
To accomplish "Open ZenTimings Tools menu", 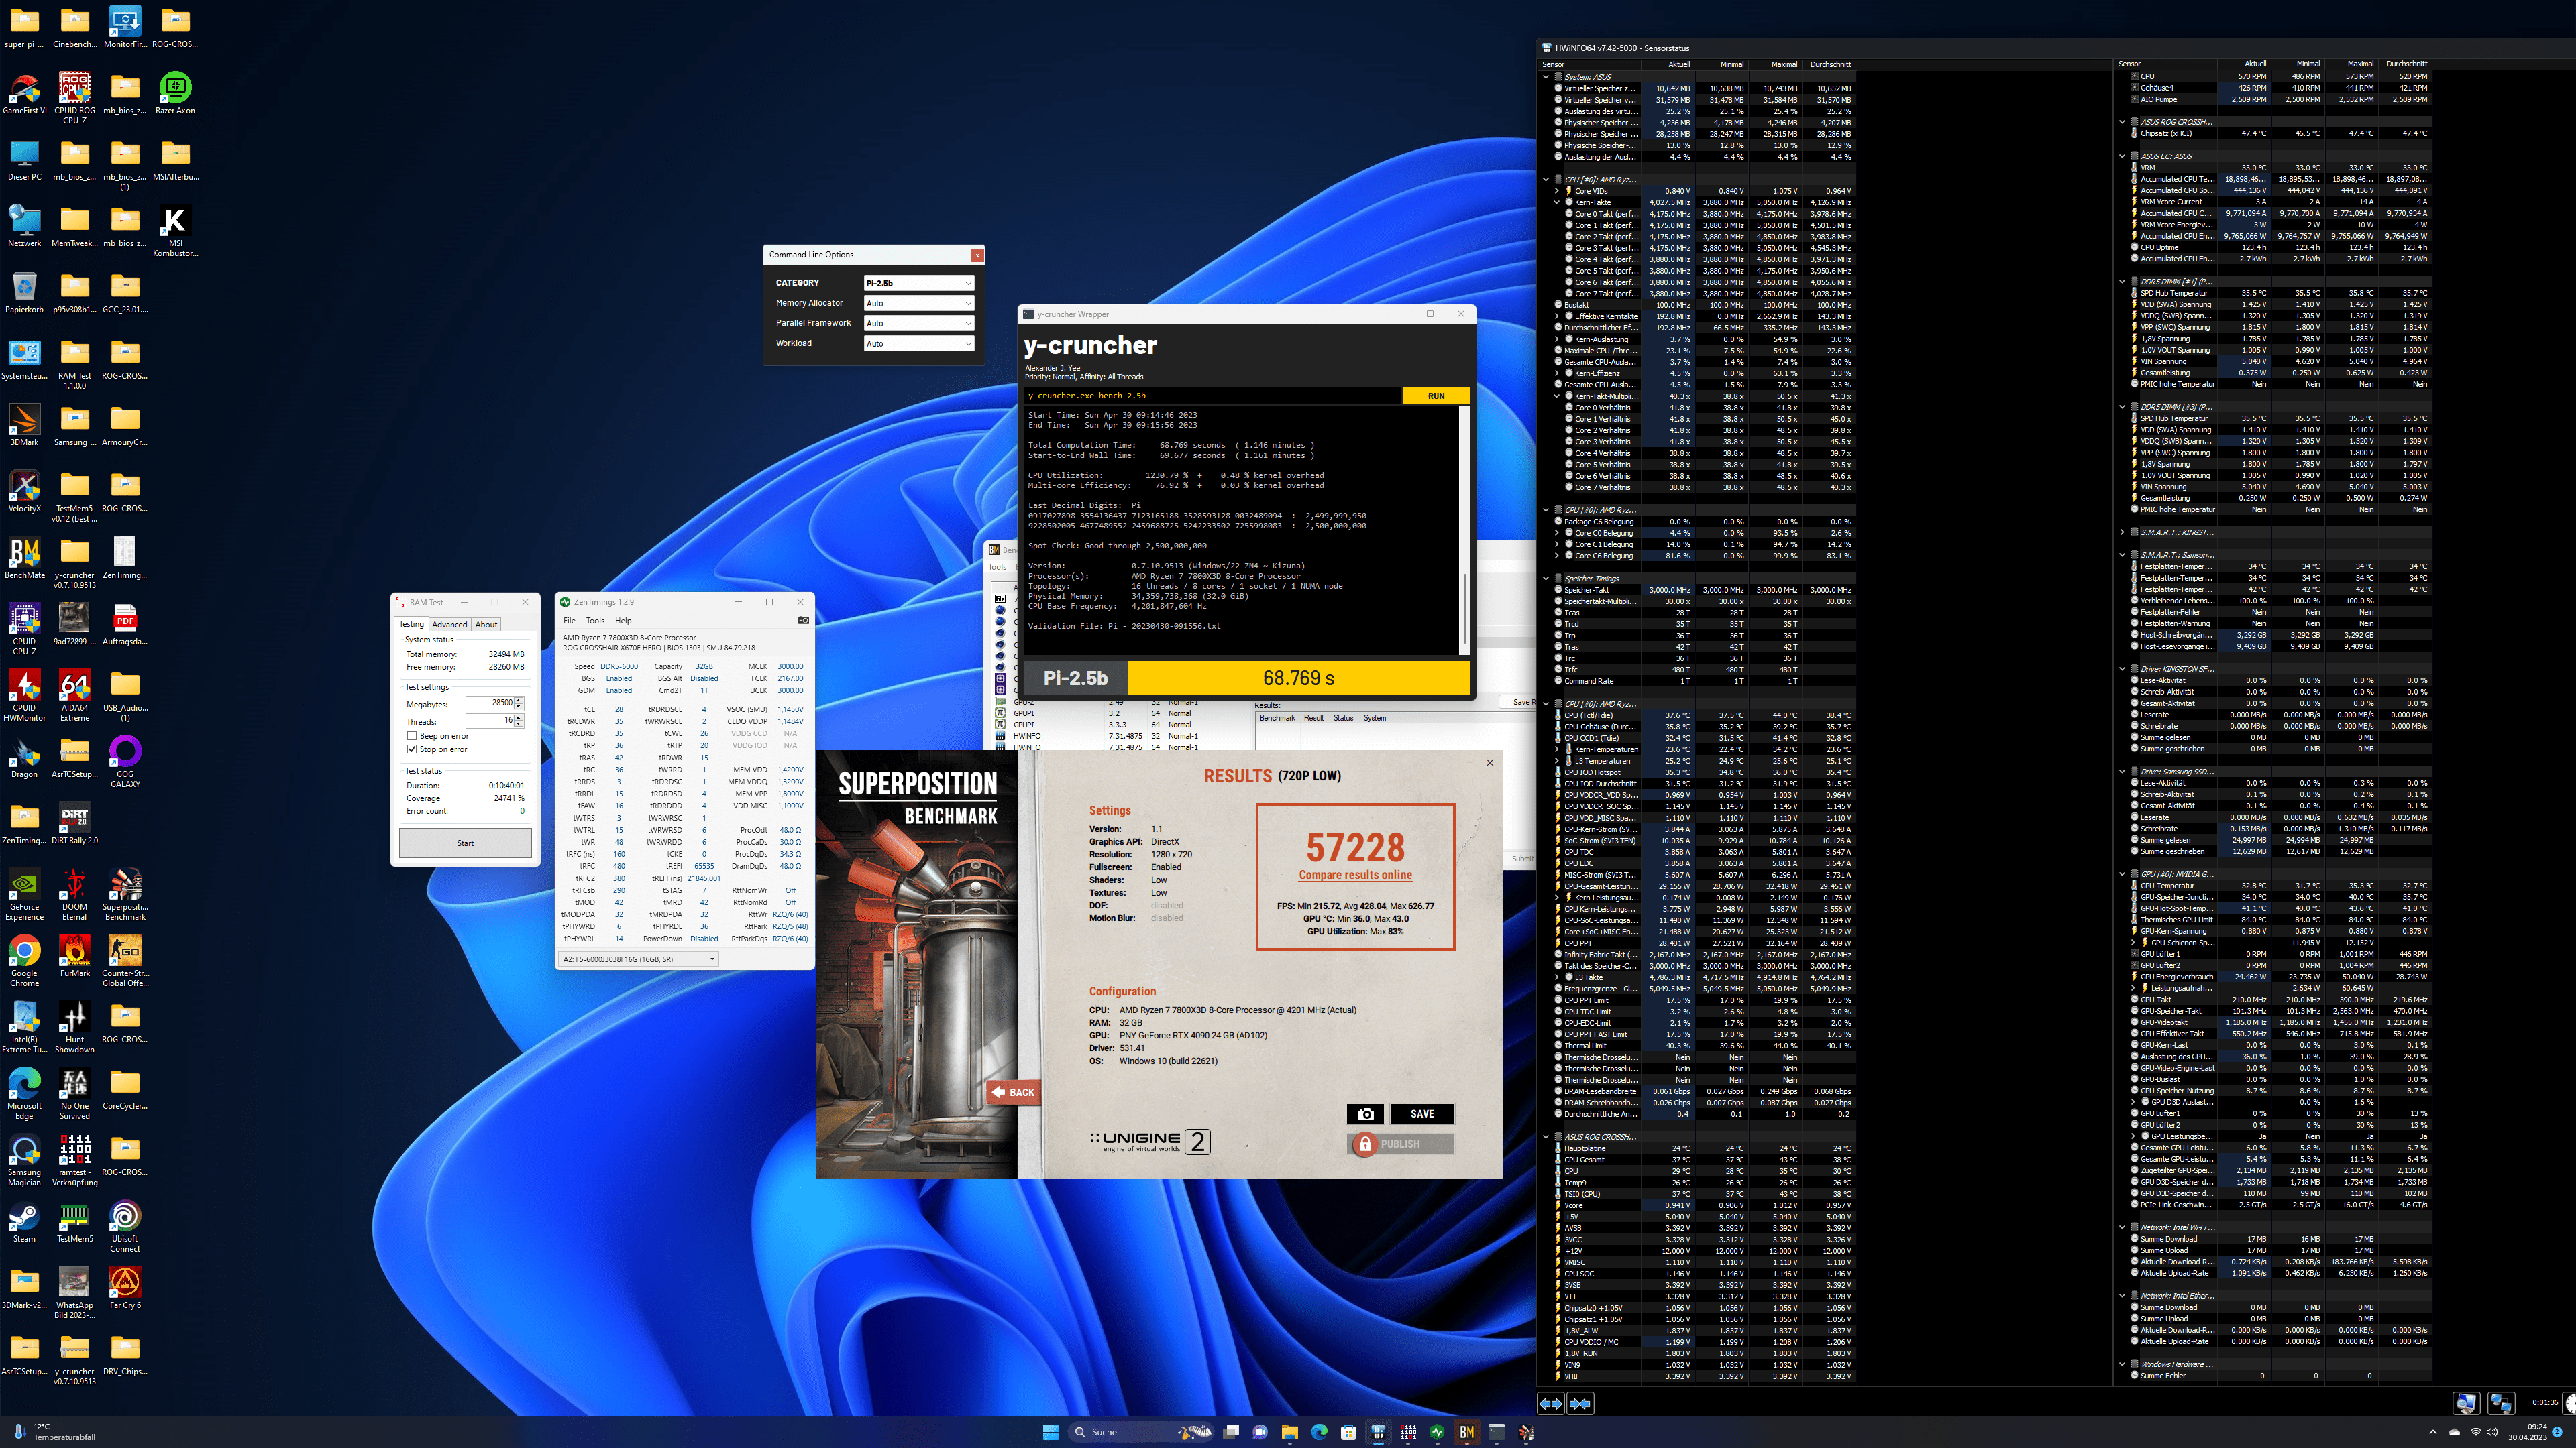I will (595, 621).
